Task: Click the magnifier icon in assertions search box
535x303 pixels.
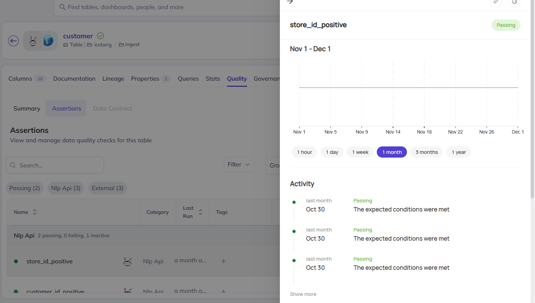Action: [13, 165]
